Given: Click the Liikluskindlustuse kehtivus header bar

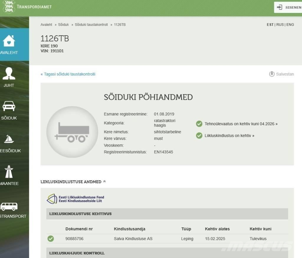Looking at the screenshot, I should point(167,214).
